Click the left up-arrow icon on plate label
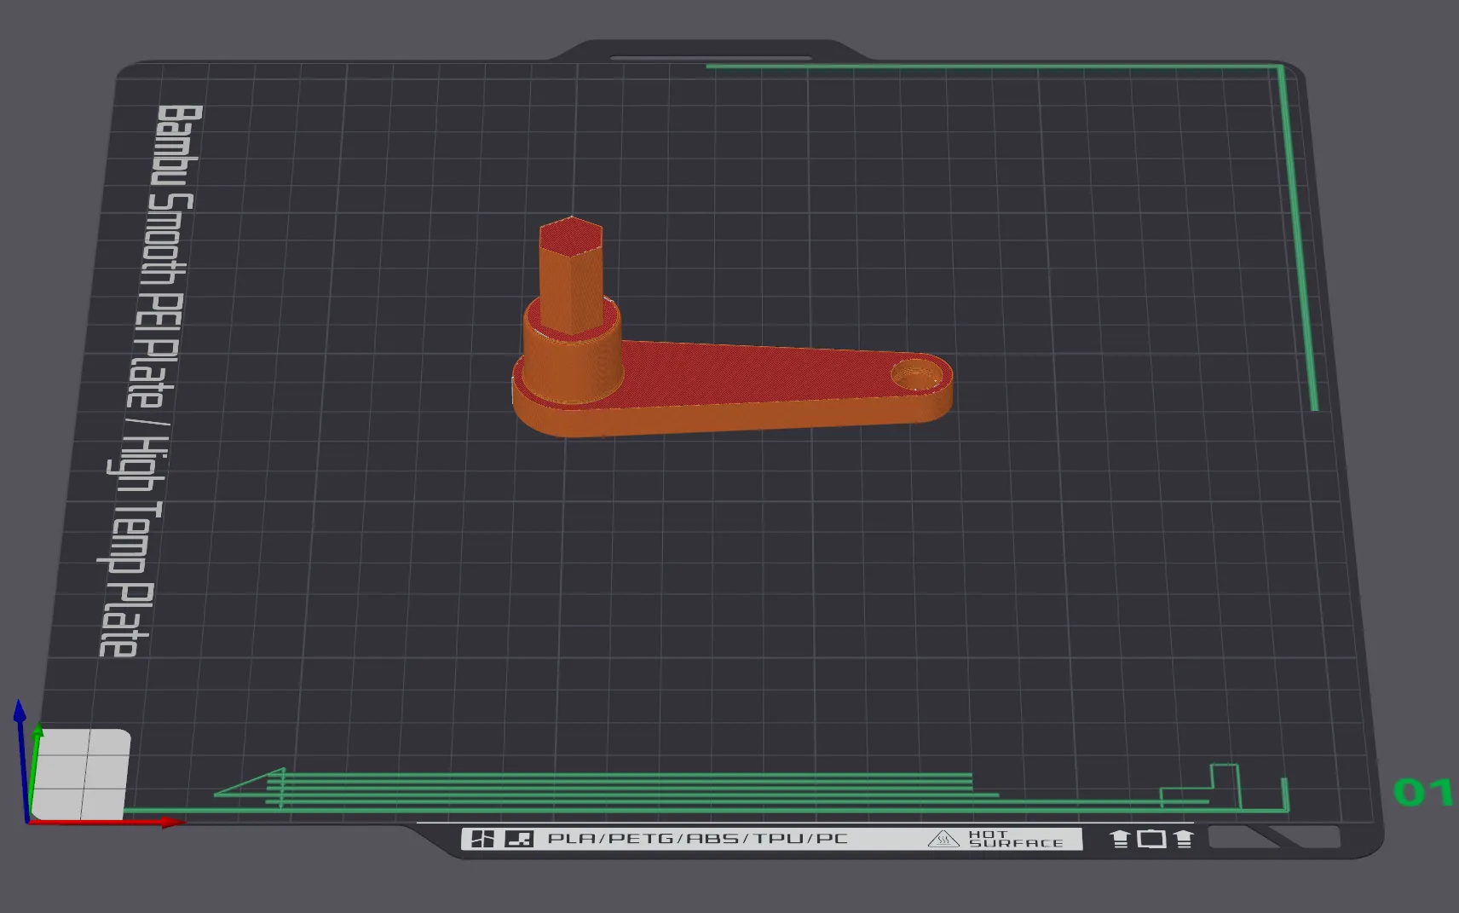Image resolution: width=1459 pixels, height=913 pixels. tap(1120, 839)
